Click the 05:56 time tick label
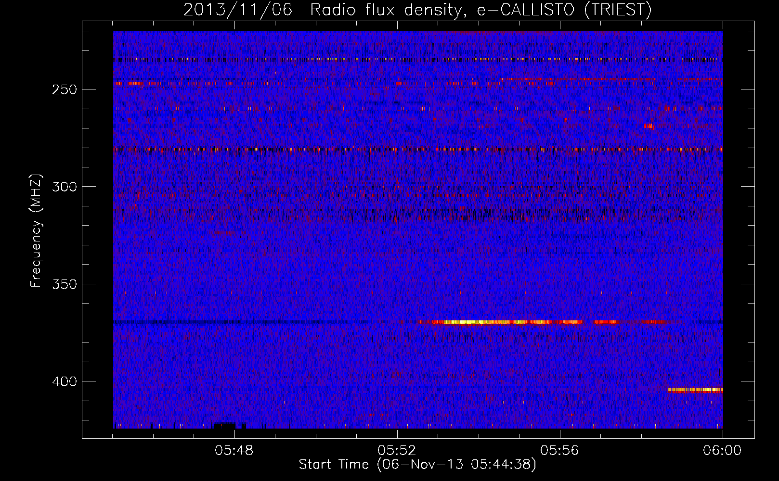 (560, 451)
